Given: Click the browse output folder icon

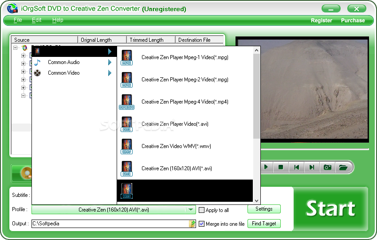Looking at the screenshot, I should click(192, 224).
